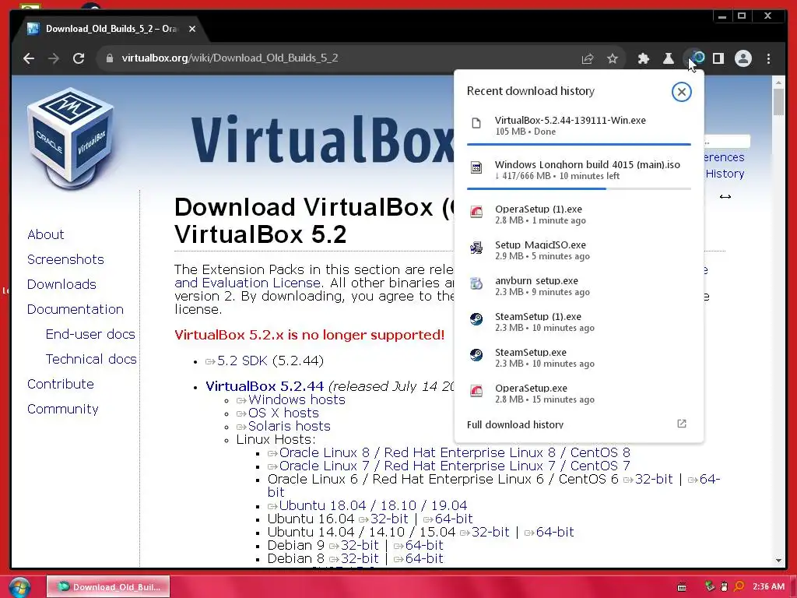Open Full download history

point(515,424)
